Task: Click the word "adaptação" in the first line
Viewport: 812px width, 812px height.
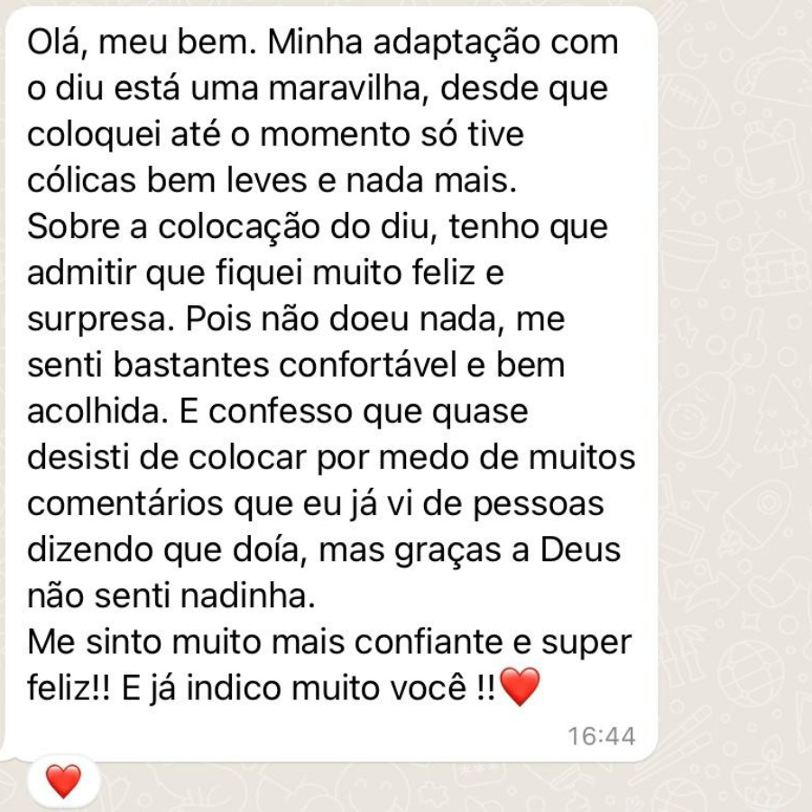Action: point(457,42)
